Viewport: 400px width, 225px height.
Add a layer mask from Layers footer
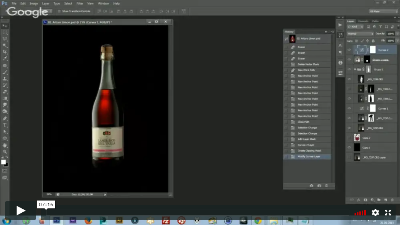365,200
